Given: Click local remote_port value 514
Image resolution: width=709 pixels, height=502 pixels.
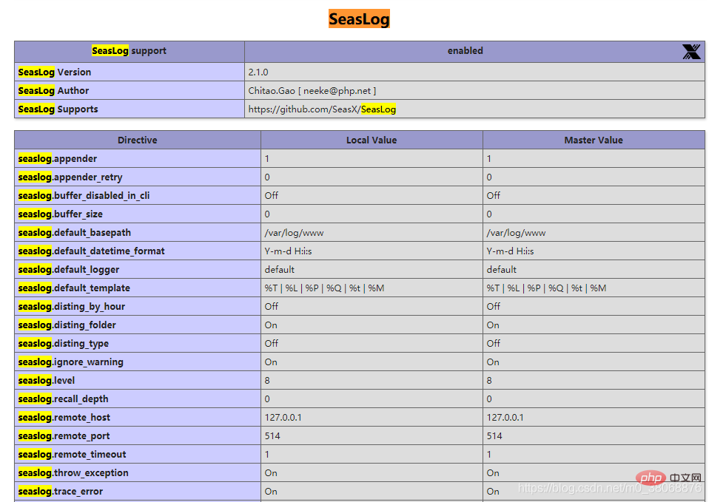Looking at the screenshot, I should tap(272, 436).
